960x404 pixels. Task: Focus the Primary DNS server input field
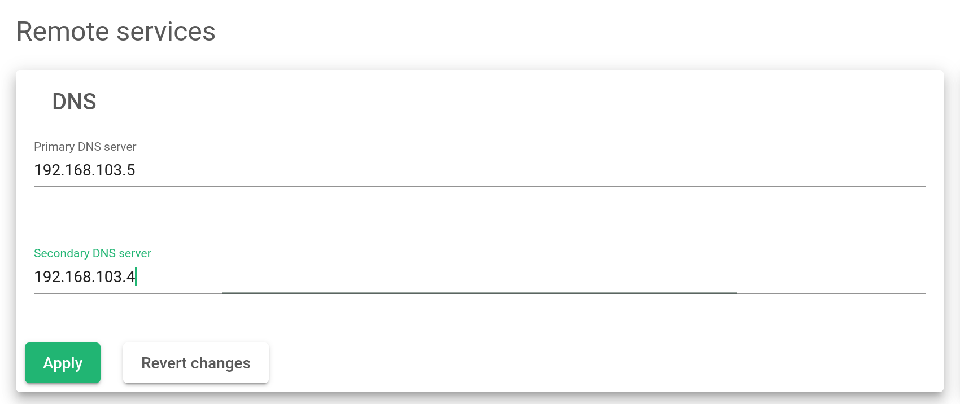(479, 170)
